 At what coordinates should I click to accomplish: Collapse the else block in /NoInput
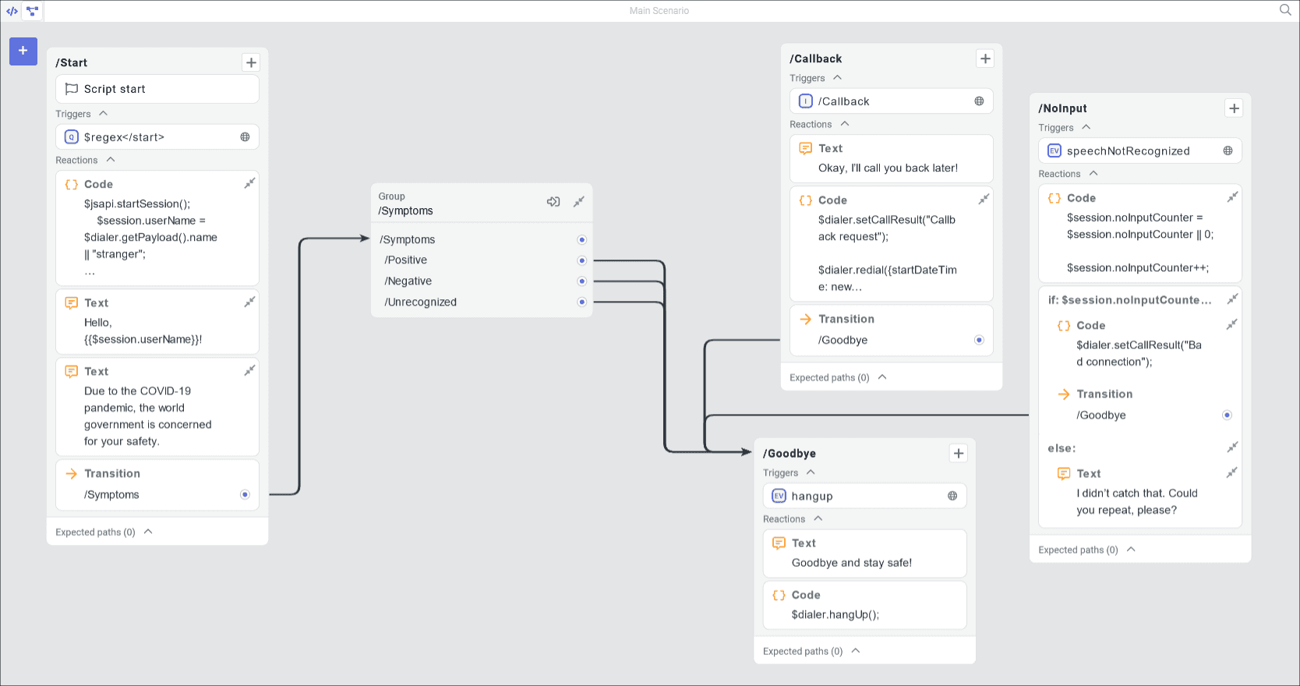(x=1232, y=447)
